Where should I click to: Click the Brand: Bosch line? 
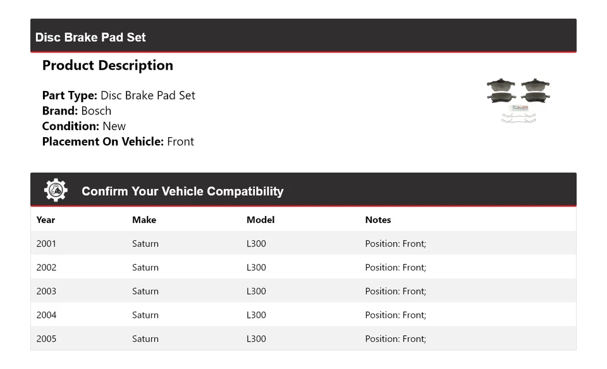[77, 111]
